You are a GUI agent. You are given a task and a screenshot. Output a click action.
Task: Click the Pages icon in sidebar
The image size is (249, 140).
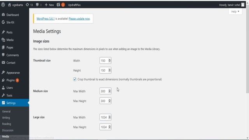coord(3,47)
